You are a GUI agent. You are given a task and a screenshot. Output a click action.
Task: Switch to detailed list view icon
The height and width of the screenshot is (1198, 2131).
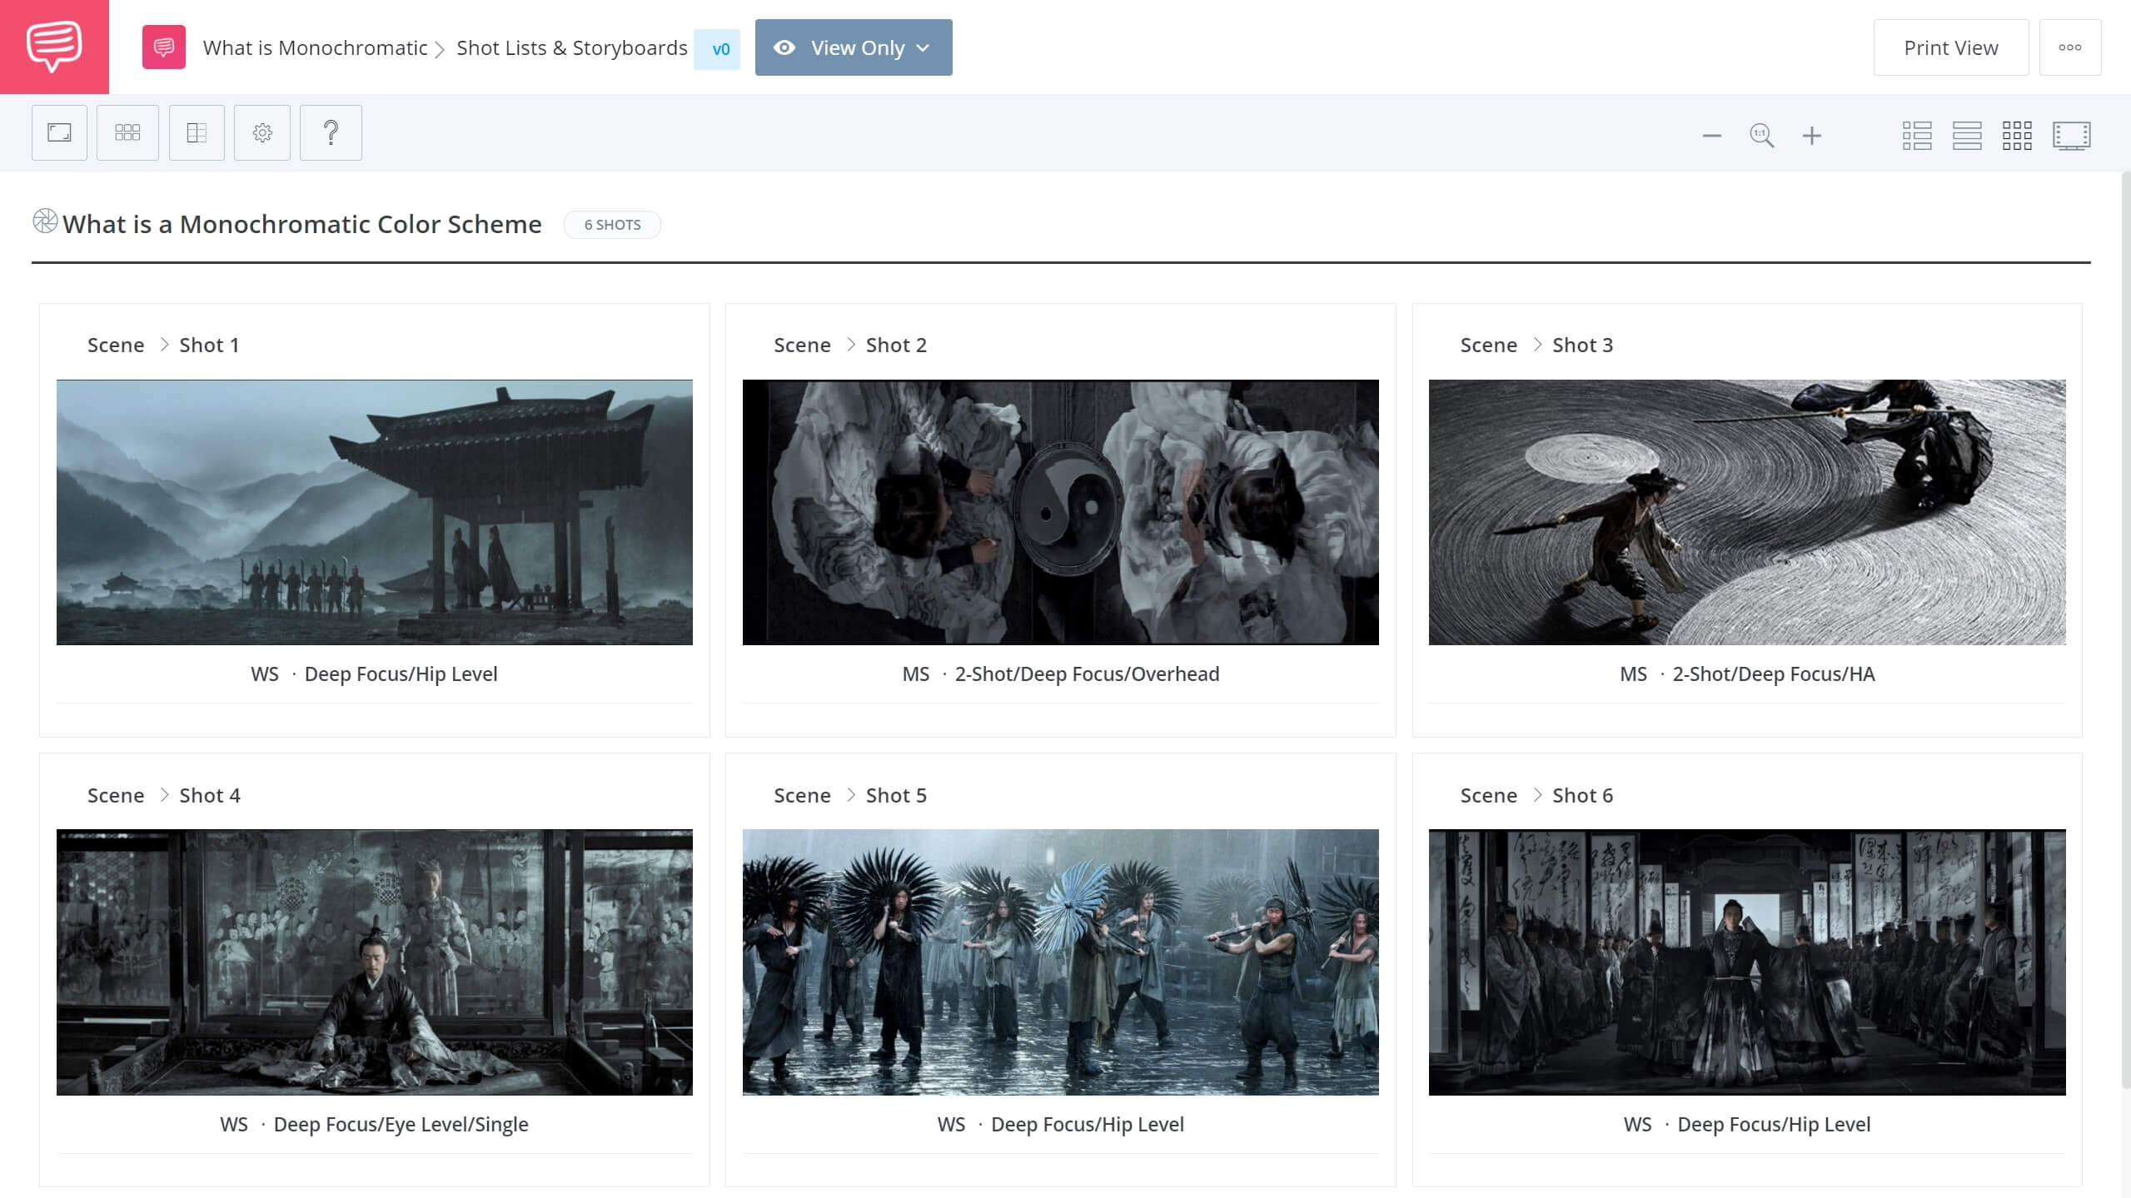1917,136
